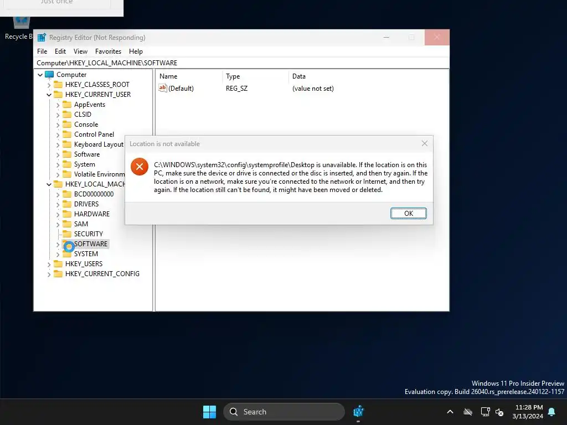Close the Location is not available dialog
This screenshot has height=425, width=567.
(x=425, y=143)
